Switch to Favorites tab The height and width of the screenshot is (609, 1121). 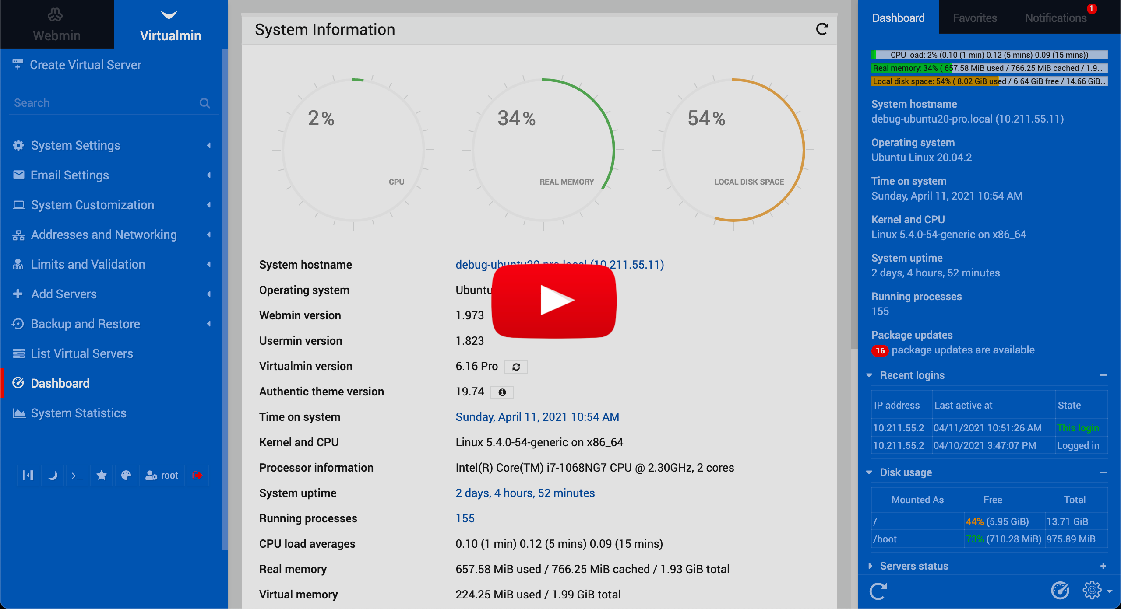point(975,17)
